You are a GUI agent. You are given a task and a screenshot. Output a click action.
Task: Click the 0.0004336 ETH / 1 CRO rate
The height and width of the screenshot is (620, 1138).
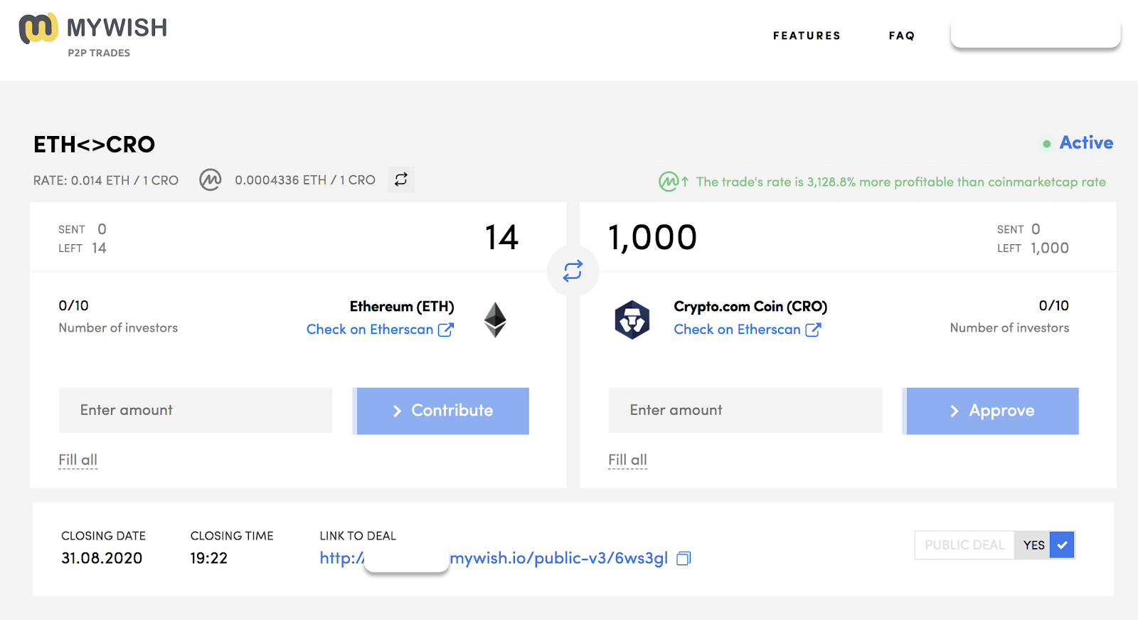point(305,180)
